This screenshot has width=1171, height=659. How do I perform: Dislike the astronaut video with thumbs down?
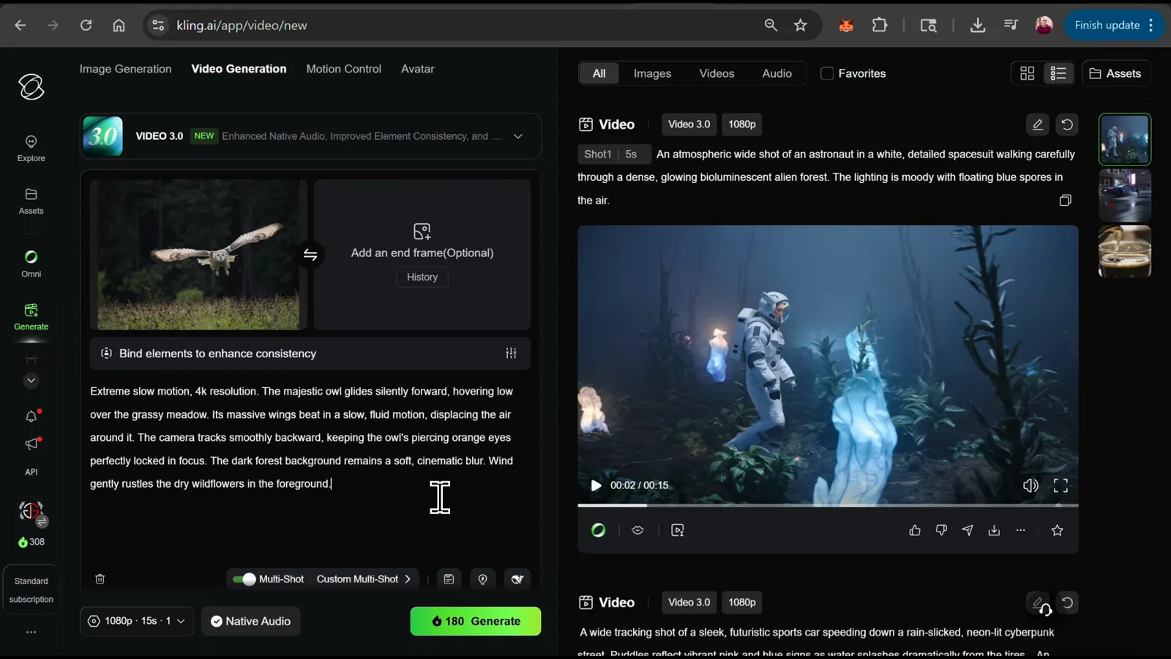941,530
